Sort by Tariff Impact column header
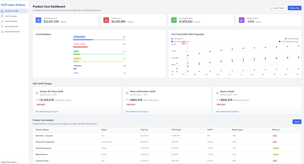 coord(176,130)
